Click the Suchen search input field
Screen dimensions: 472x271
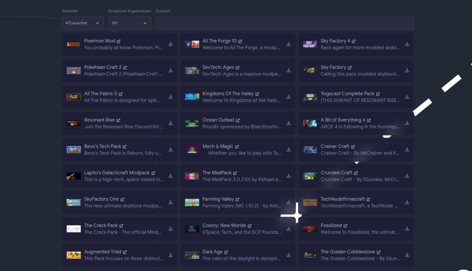pyautogui.click(x=284, y=23)
